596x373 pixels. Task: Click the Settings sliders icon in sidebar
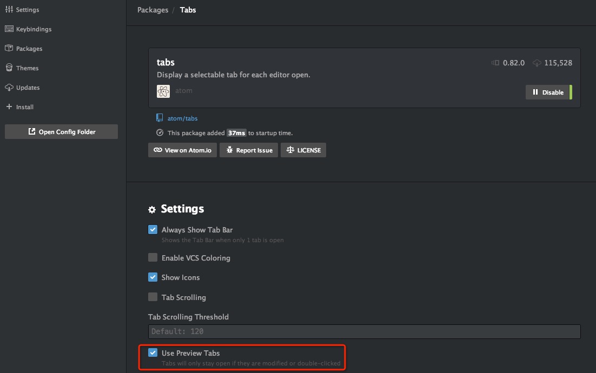9,9
